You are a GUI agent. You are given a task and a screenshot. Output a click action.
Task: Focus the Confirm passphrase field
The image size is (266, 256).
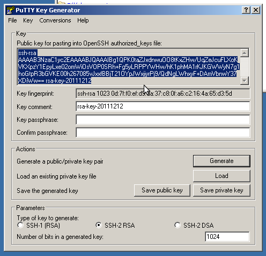click(162, 133)
